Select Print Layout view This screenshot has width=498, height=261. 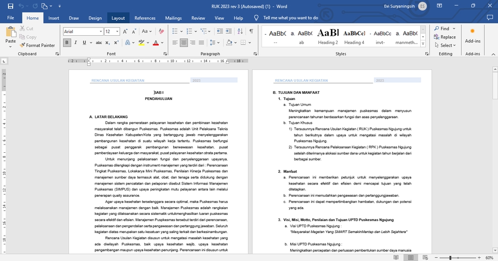pos(411,257)
